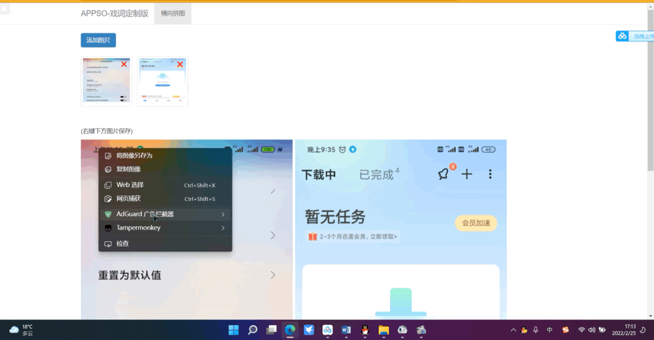Choose 复制图像 from context menu
Screen dimensions: 654x340
pyautogui.click(x=165, y=169)
